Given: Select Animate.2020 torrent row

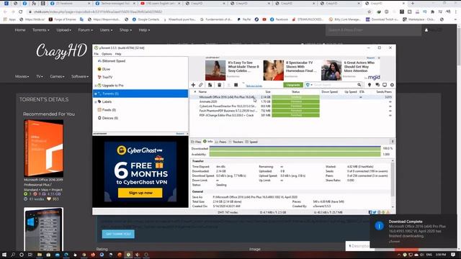Looking at the screenshot, I should pyautogui.click(x=292, y=101).
